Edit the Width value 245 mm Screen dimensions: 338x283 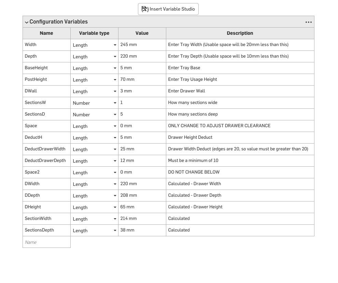pyautogui.click(x=142, y=45)
